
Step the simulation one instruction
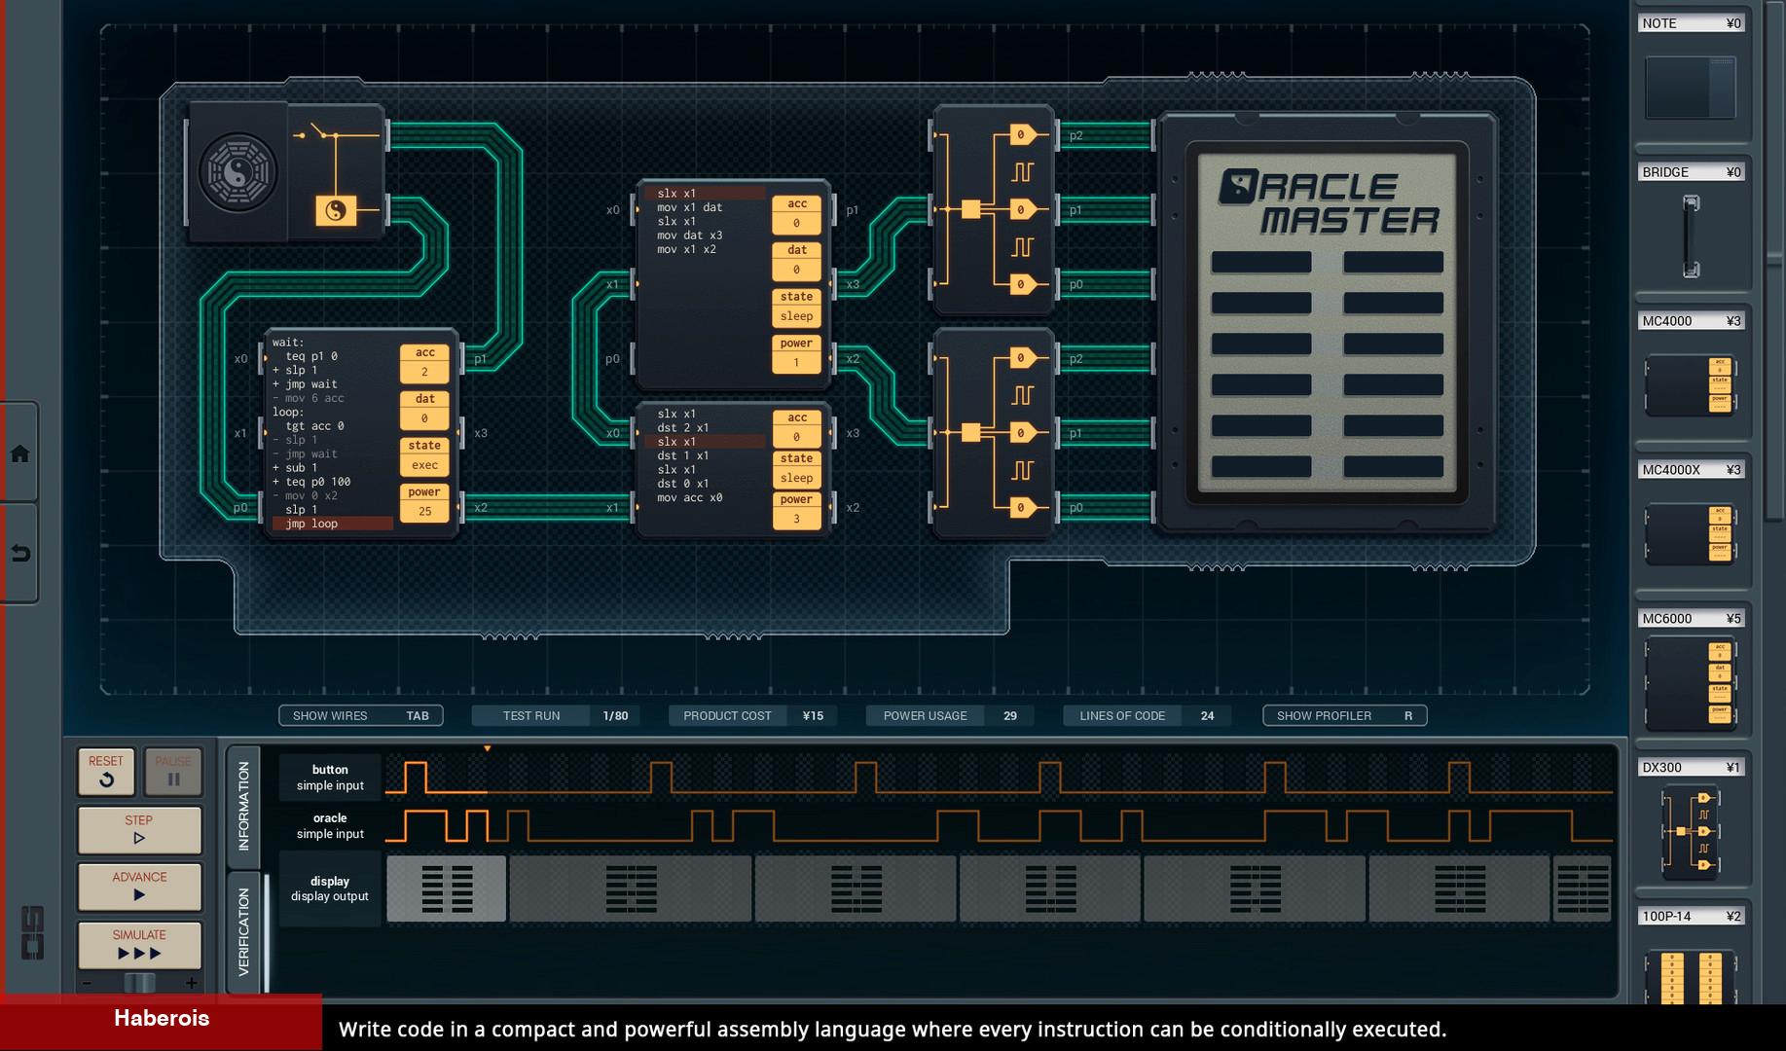coord(139,829)
